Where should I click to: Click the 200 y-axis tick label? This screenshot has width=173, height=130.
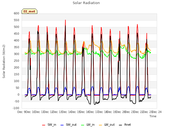tap(16, 67)
